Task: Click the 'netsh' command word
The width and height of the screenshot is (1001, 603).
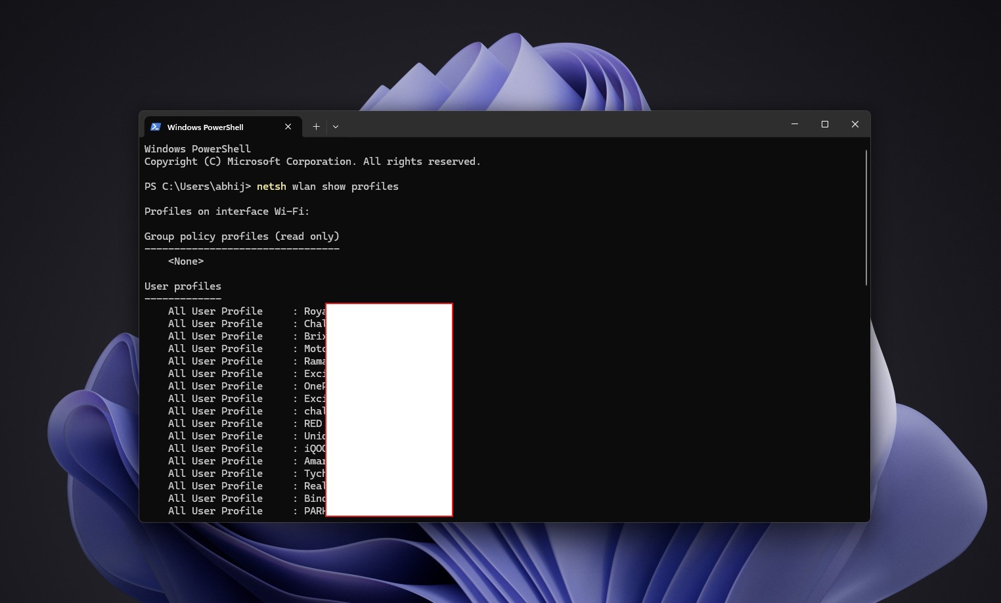Action: click(271, 187)
